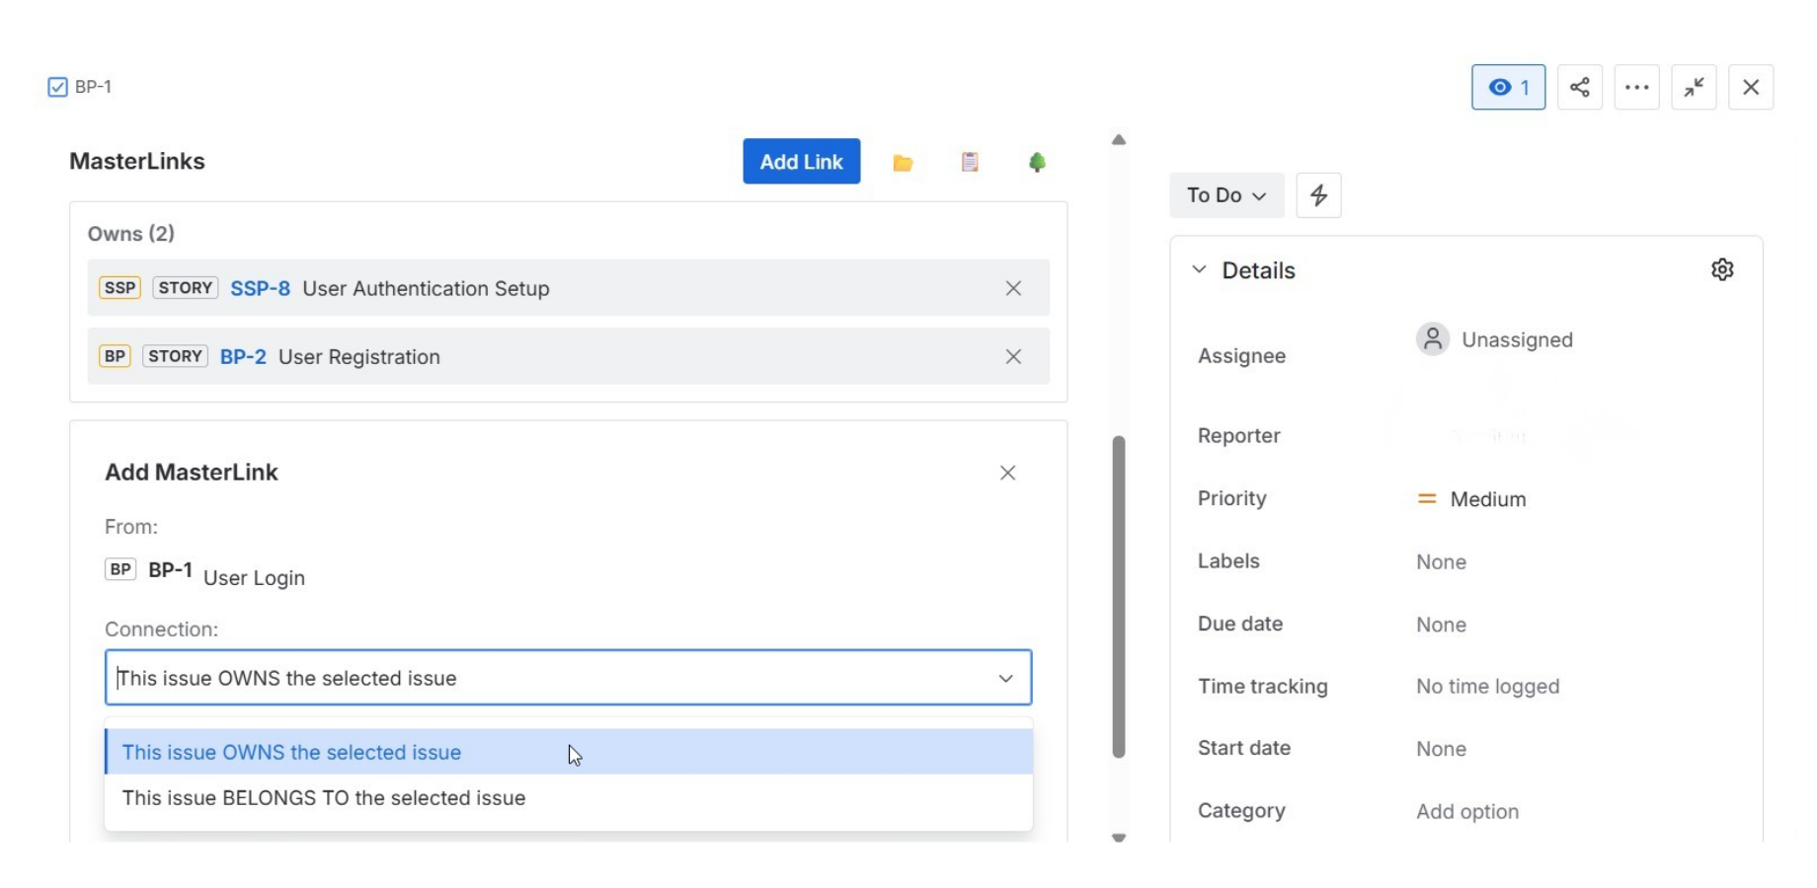1817x888 pixels.
Task: Click the Add Link button
Action: 802,162
